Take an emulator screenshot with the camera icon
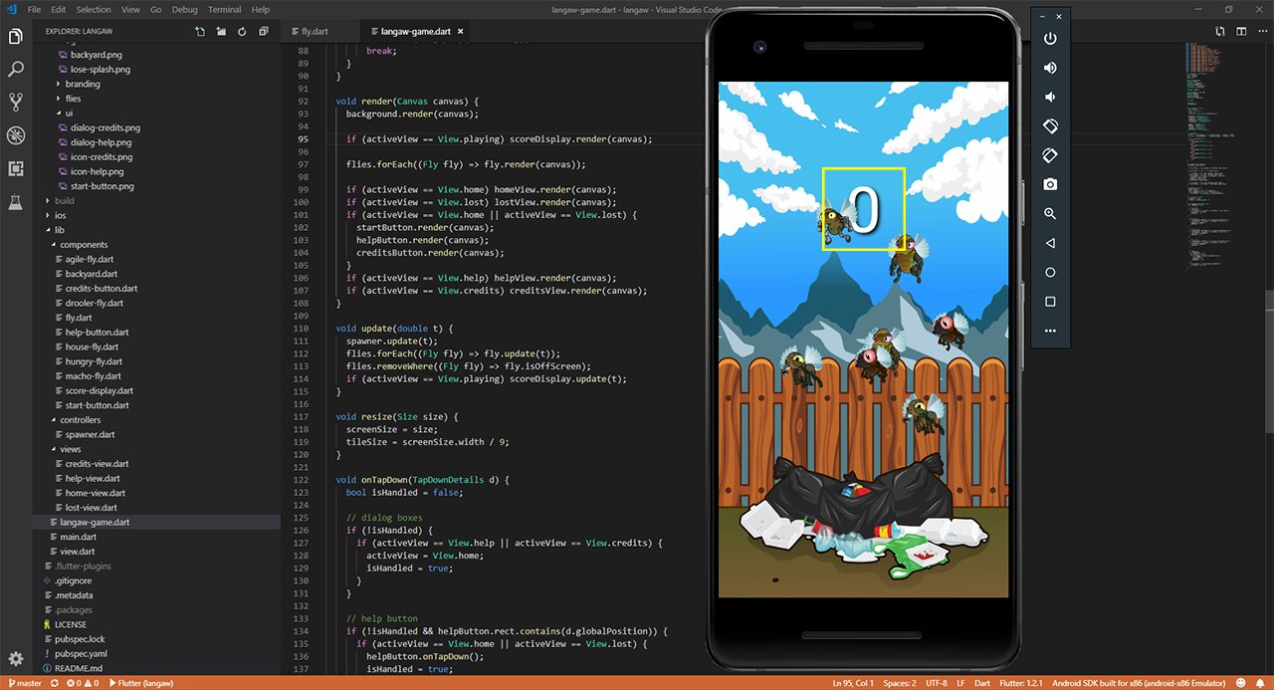Image resolution: width=1274 pixels, height=690 pixels. click(1050, 184)
